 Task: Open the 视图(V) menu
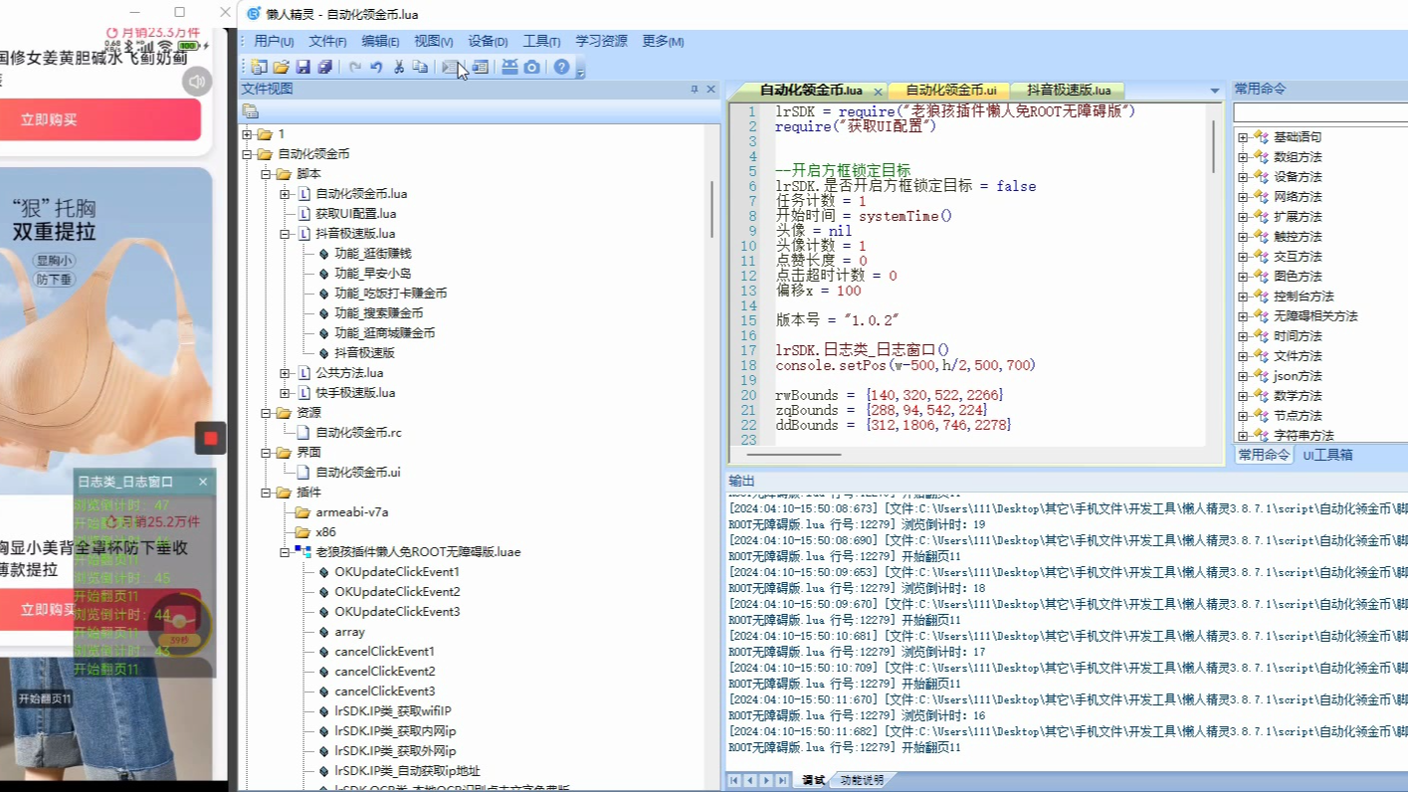click(x=433, y=42)
